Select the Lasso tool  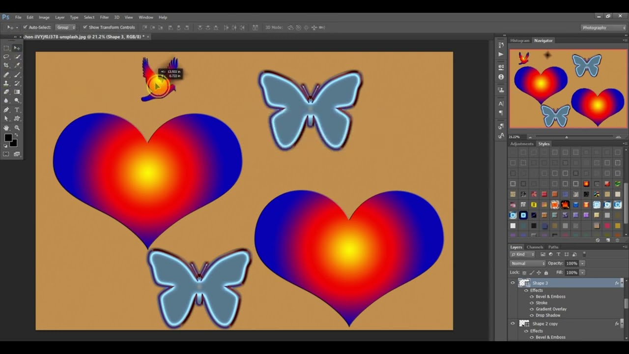click(6, 57)
